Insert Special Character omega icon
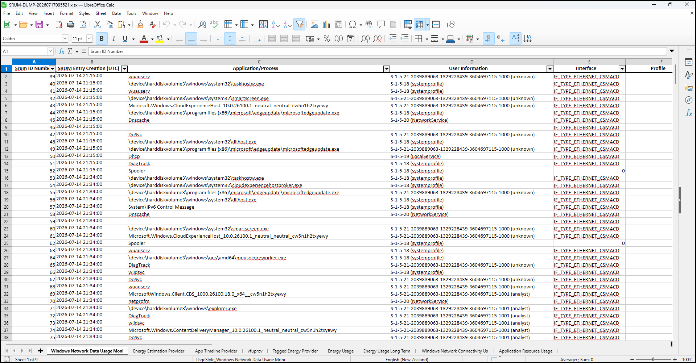696x363 pixels. pyautogui.click(x=352, y=25)
